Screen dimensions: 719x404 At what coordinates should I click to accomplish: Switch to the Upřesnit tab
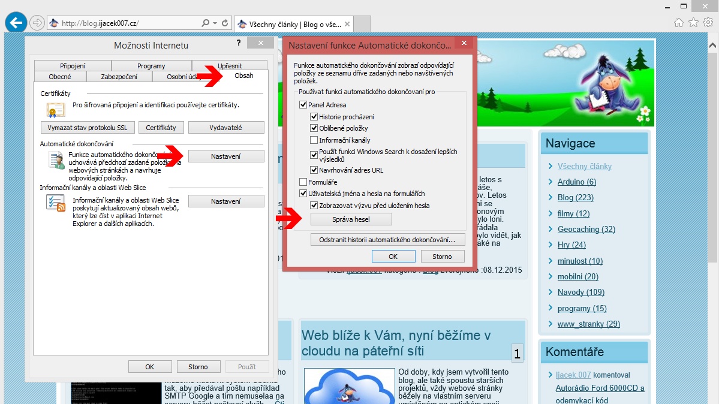pyautogui.click(x=230, y=65)
